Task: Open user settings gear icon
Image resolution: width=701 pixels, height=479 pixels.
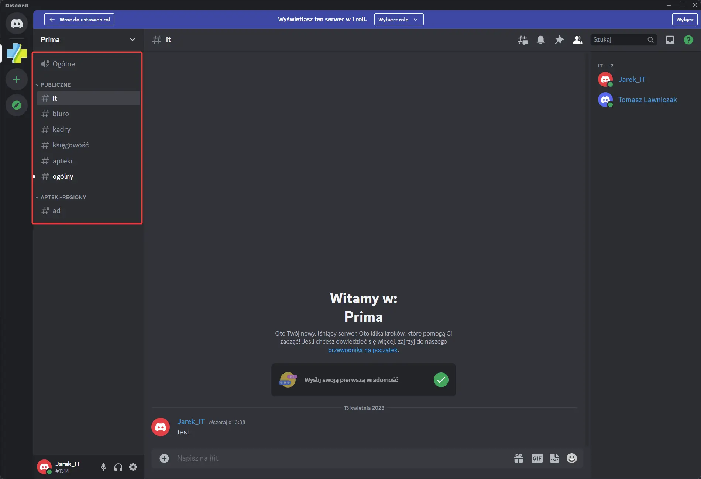Action: 133,467
